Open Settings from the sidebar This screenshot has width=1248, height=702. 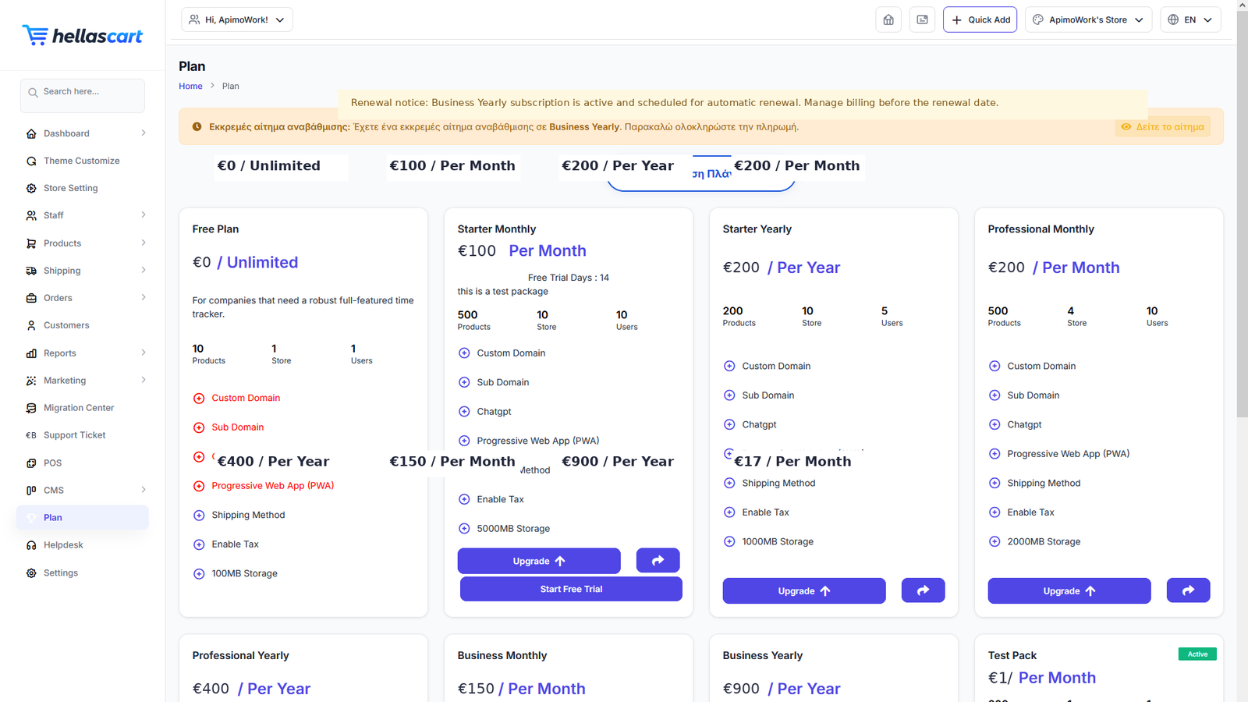click(x=61, y=573)
